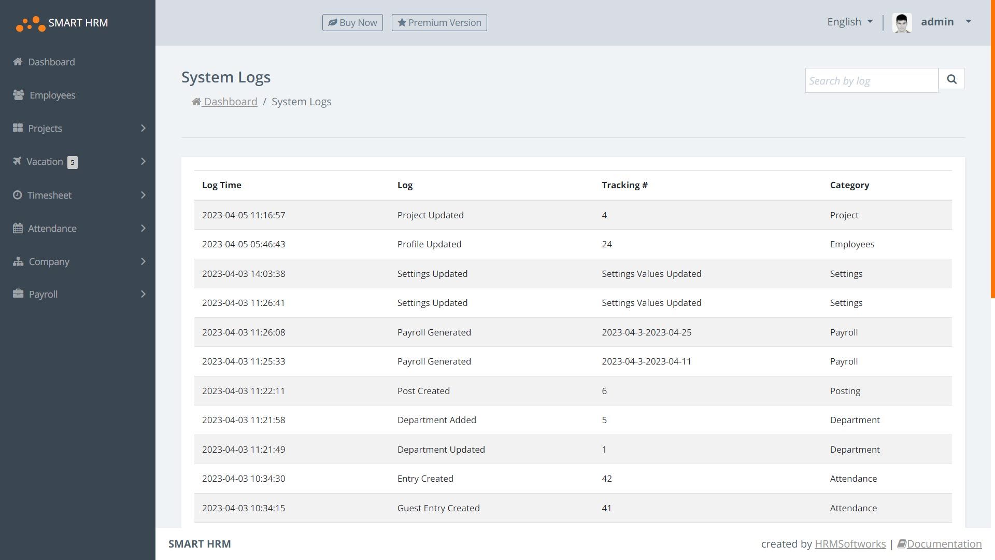Click the admin profile avatar picture
Image resolution: width=995 pixels, height=560 pixels.
coord(902,23)
